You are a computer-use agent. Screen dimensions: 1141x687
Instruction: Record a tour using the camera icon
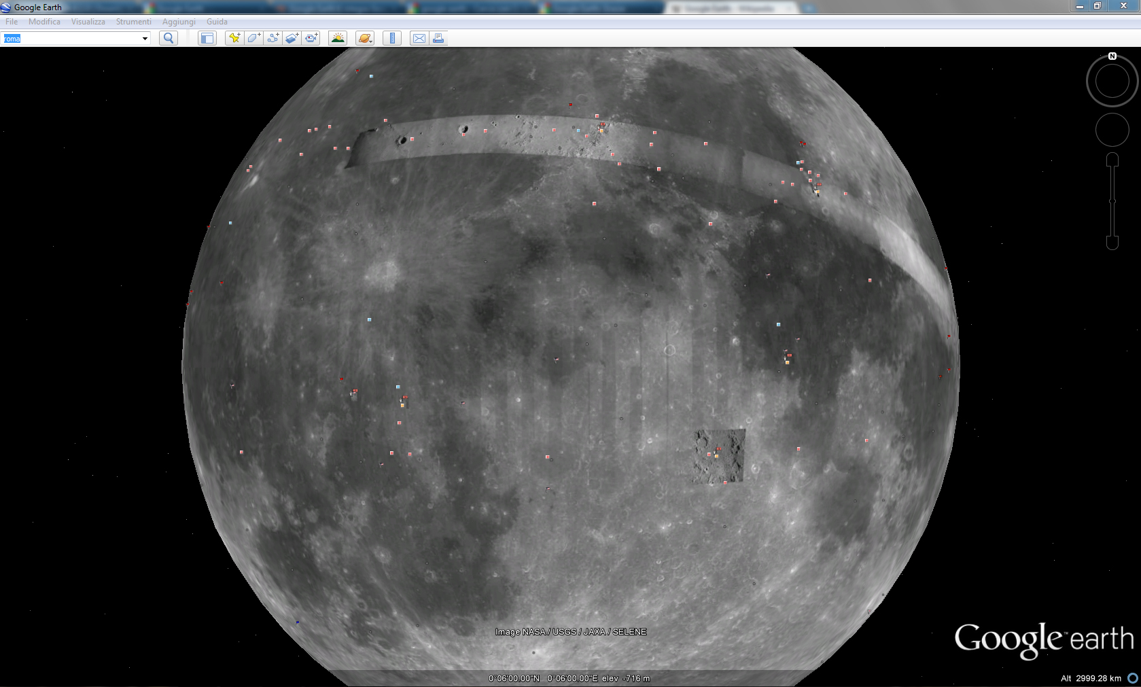[311, 38]
